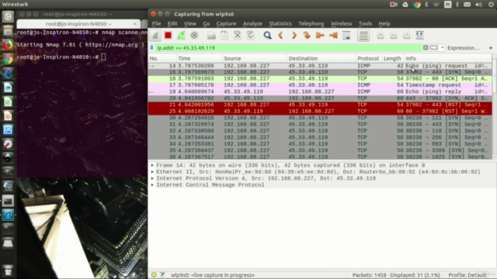Open a capture file folder icon

[211, 36]
